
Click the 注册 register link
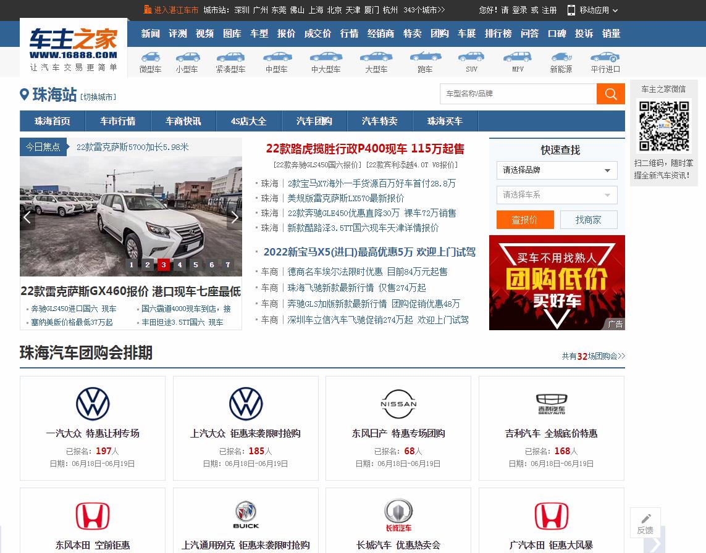point(549,10)
